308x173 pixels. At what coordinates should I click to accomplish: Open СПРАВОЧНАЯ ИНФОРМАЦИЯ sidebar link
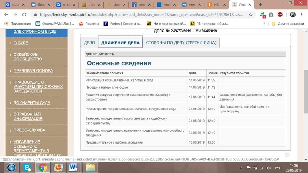pos(28,117)
